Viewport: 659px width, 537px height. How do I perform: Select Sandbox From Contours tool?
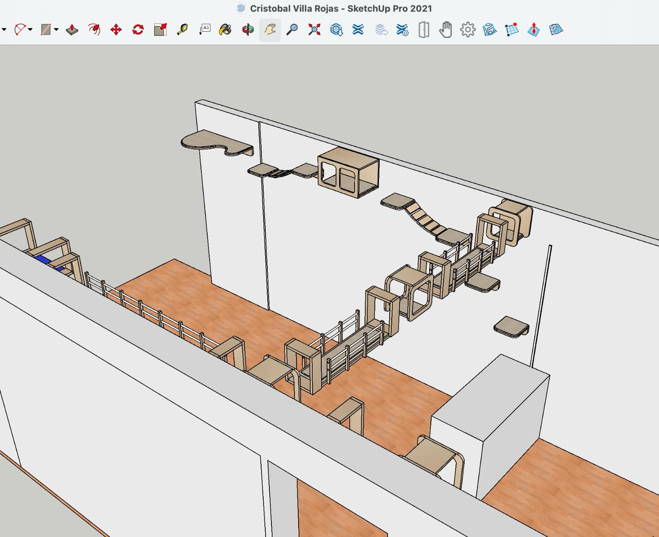click(490, 30)
